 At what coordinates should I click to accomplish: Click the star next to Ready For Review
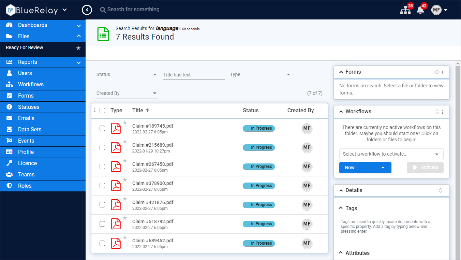point(78,48)
